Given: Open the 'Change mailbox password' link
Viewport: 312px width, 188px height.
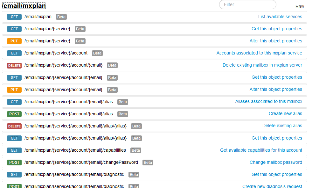Looking at the screenshot, I should 276,162.
